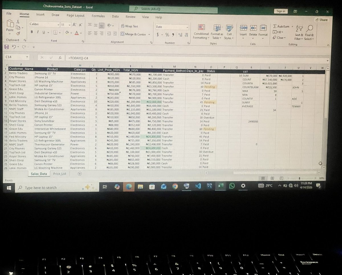The height and width of the screenshot is (275, 342).
Task: Toggle Middle Align
Action: pos(95,25)
